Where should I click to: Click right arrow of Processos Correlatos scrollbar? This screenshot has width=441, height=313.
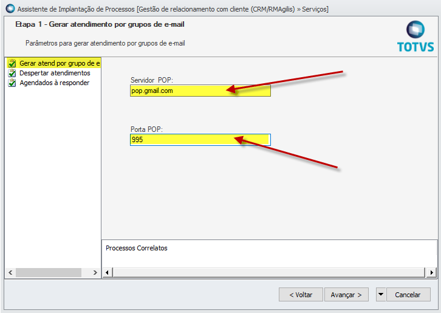[431, 272]
